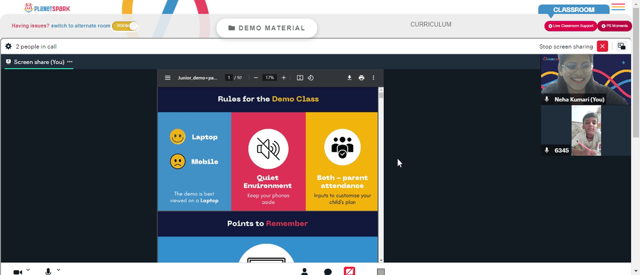Image resolution: width=640 pixels, height=275 pixels.
Task: Click the fit to page icon
Action: (x=300, y=77)
